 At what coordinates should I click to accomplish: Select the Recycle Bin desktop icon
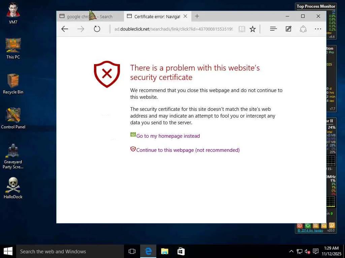[13, 84]
